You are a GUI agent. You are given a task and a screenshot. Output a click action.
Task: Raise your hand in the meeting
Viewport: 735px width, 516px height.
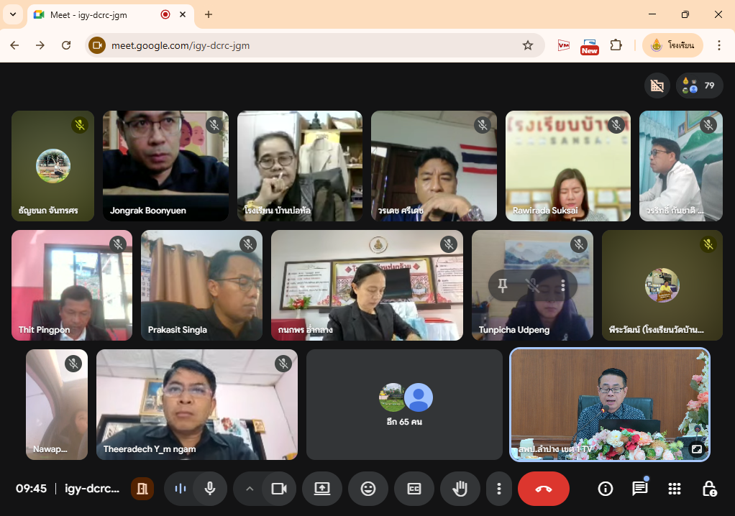(460, 489)
